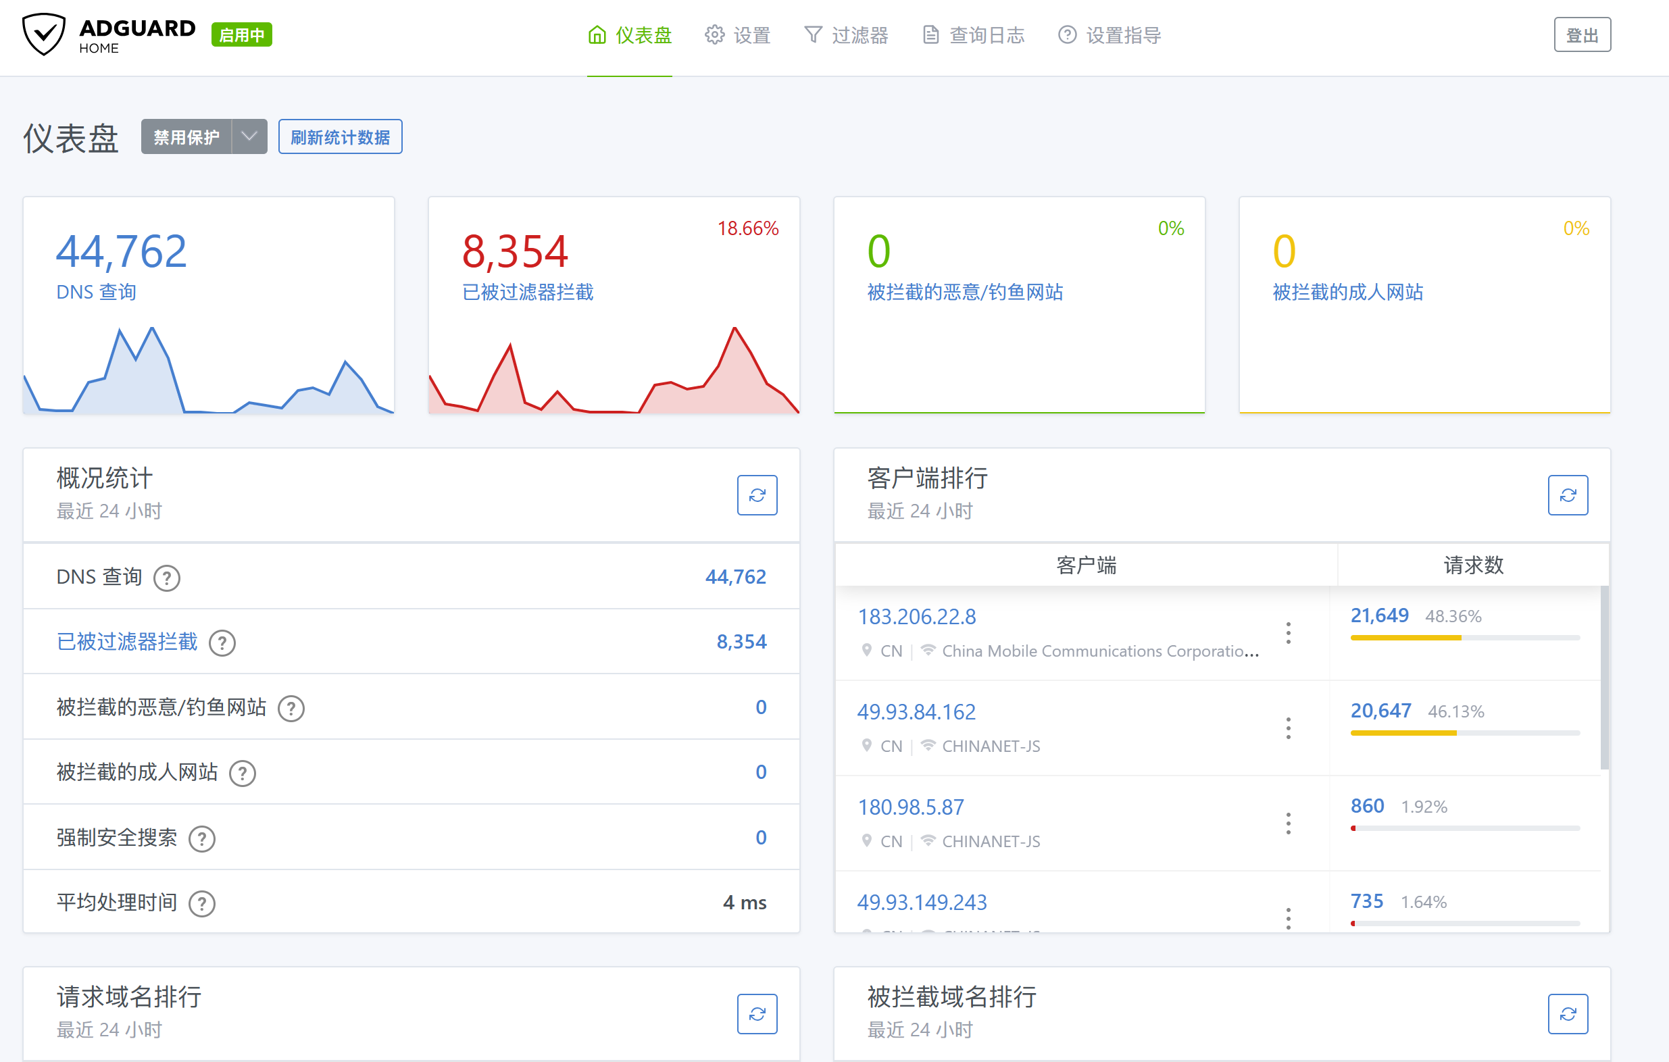This screenshot has width=1669, height=1062.
Task: Open options menu for client 183.206.22.8
Action: [x=1288, y=632]
